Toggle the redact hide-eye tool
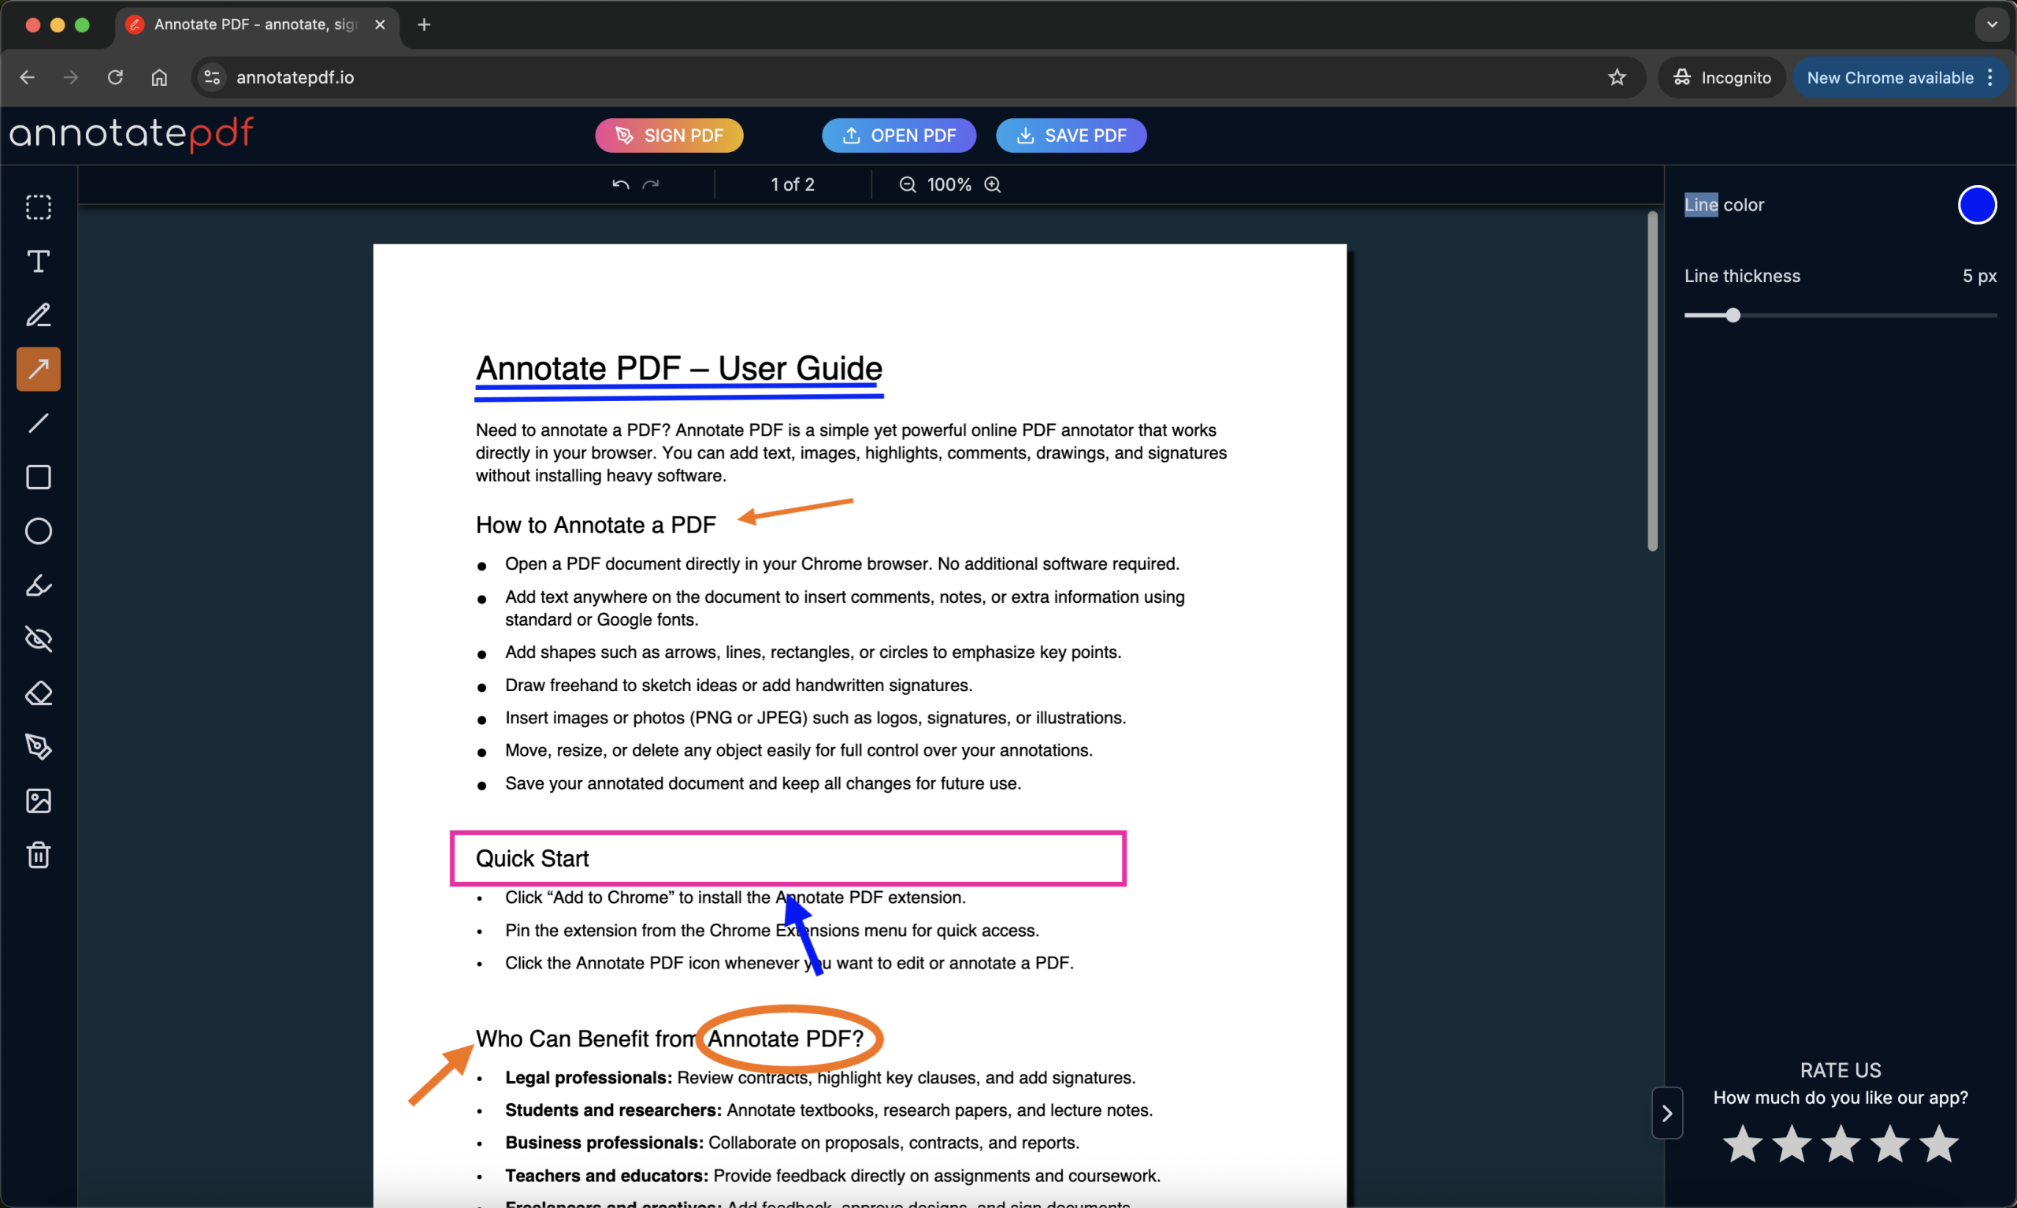 click(39, 639)
